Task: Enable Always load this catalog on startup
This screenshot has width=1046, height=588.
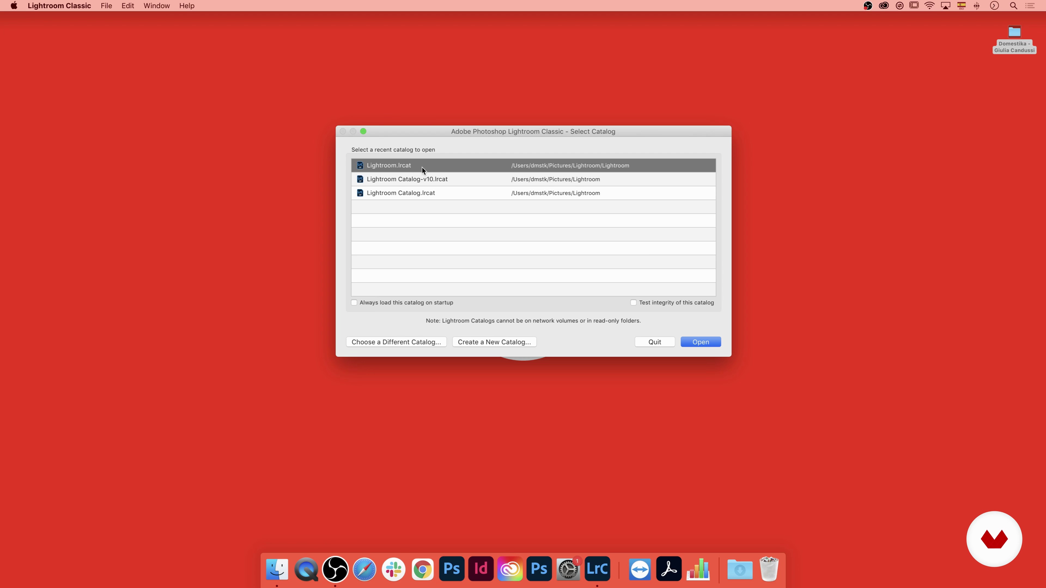Action: click(x=354, y=302)
